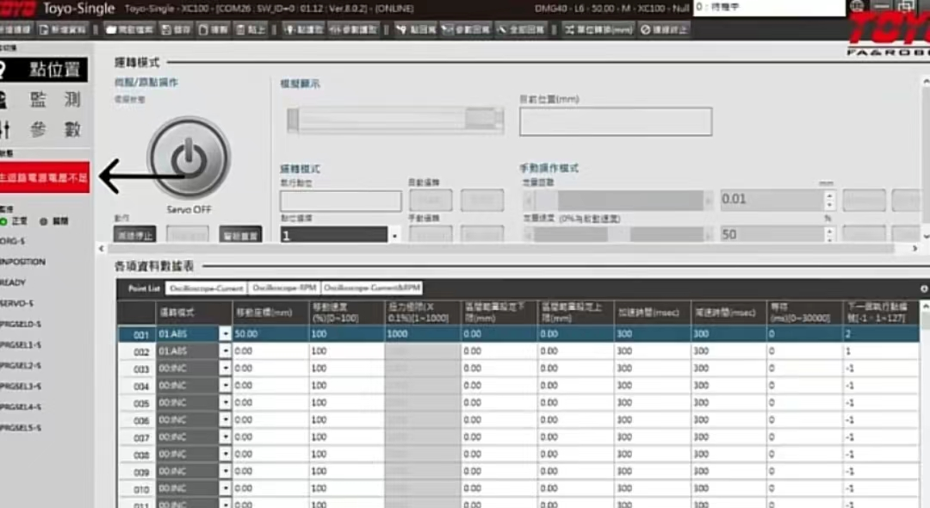This screenshot has height=508, width=930.
Task: Click the 50.00 coordinate cell in row 001
Action: (270, 334)
